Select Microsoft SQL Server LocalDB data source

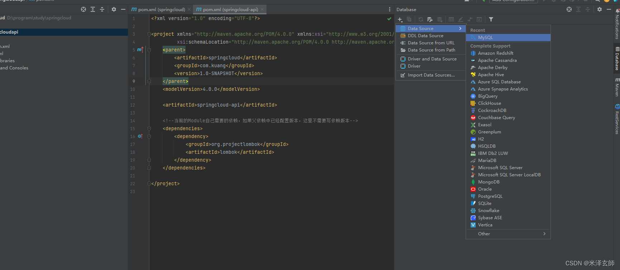coord(508,175)
